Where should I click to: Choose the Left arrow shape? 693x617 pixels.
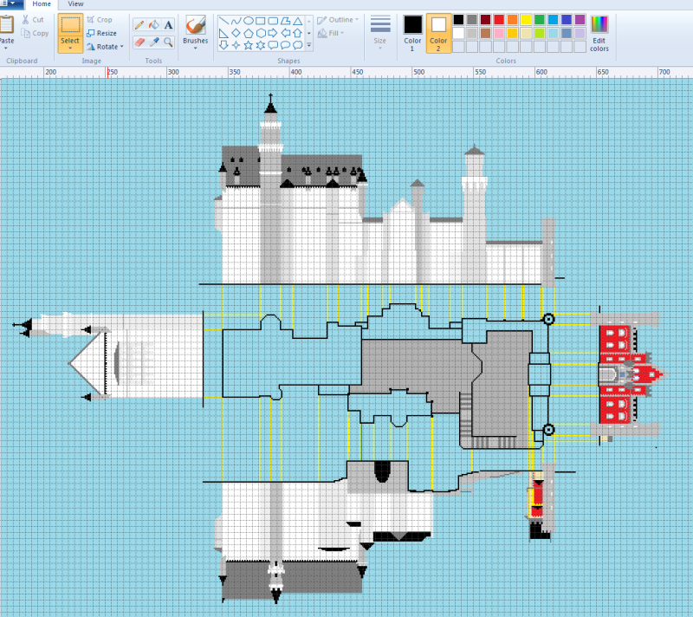(x=286, y=33)
